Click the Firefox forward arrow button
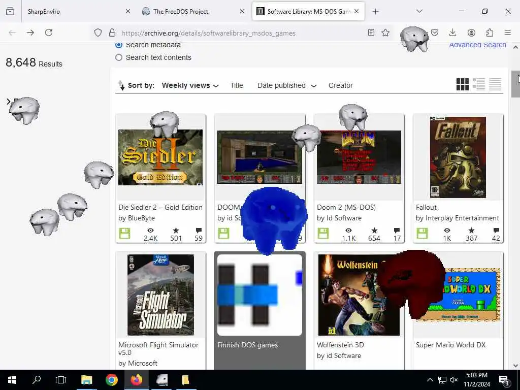This screenshot has height=390, width=520. pyautogui.click(x=30, y=32)
